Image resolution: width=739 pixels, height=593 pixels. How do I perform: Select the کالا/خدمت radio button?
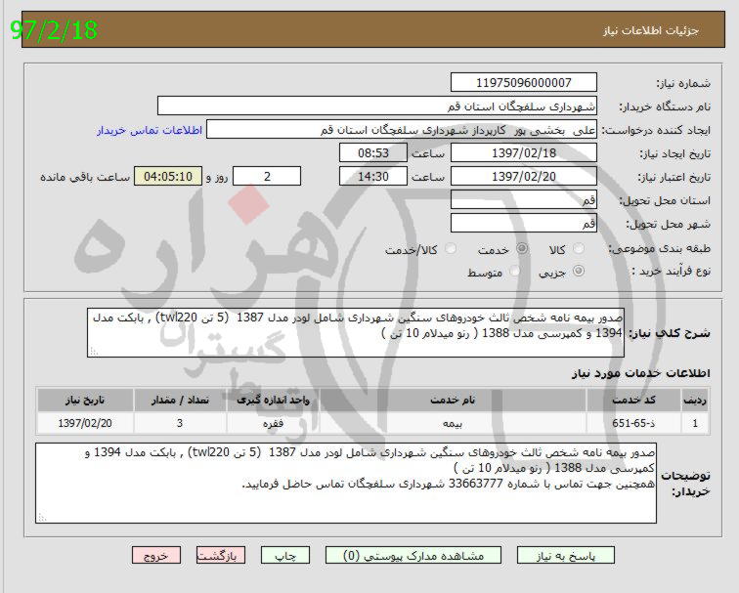pyautogui.click(x=451, y=248)
